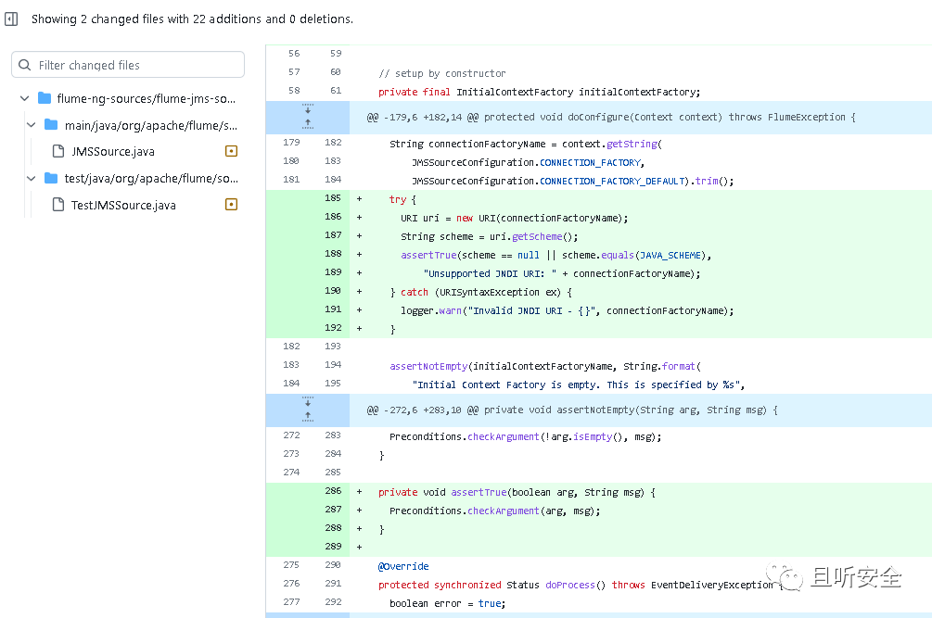This screenshot has width=932, height=618.
Task: Select added line number 288
Action: coord(333,528)
